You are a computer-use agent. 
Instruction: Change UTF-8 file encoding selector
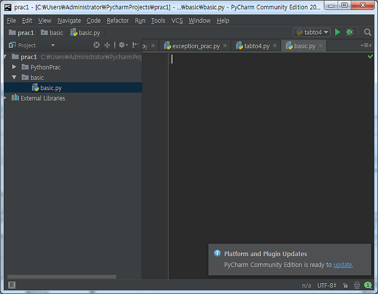(x=327, y=286)
